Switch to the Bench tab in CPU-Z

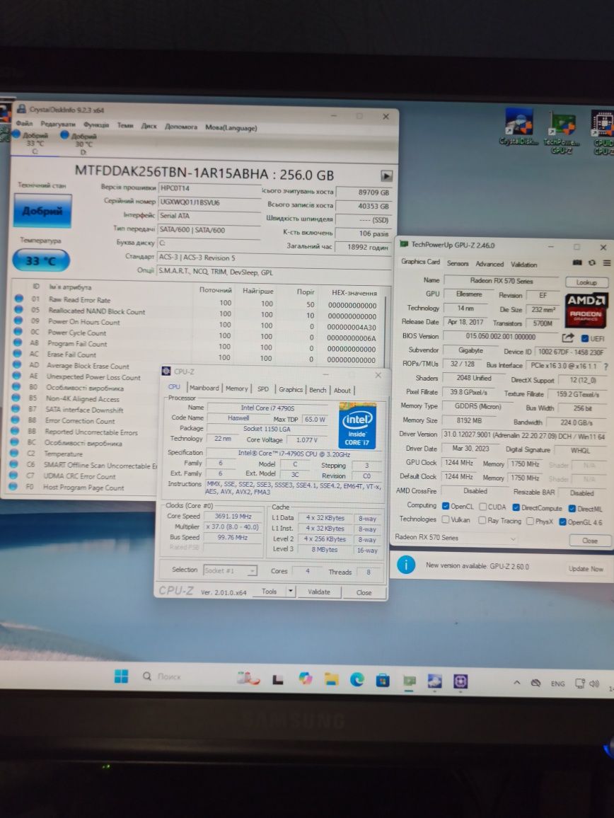pos(317,390)
